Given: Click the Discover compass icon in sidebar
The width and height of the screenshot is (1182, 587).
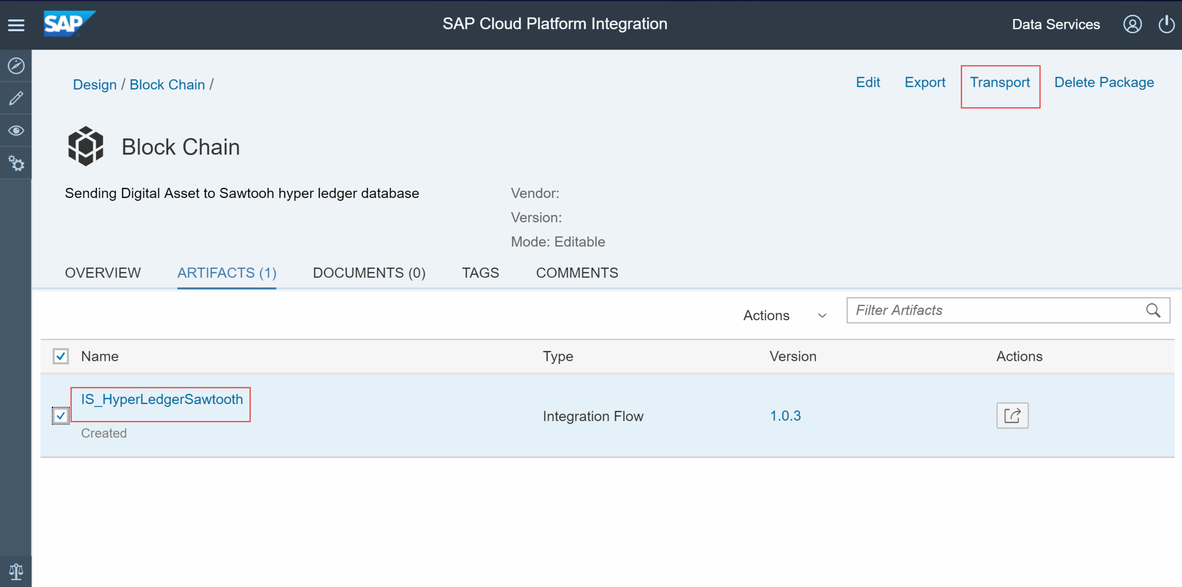Looking at the screenshot, I should click(x=16, y=66).
